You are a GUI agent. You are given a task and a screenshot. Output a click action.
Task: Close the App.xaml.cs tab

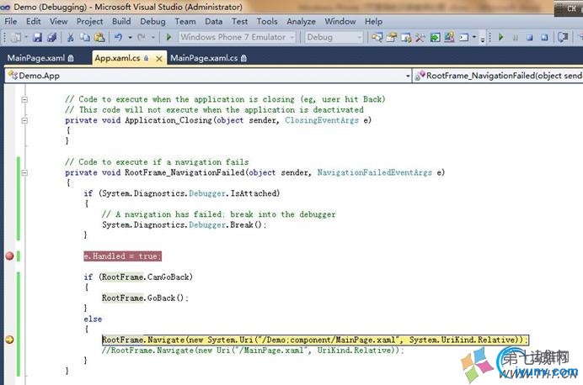point(158,59)
